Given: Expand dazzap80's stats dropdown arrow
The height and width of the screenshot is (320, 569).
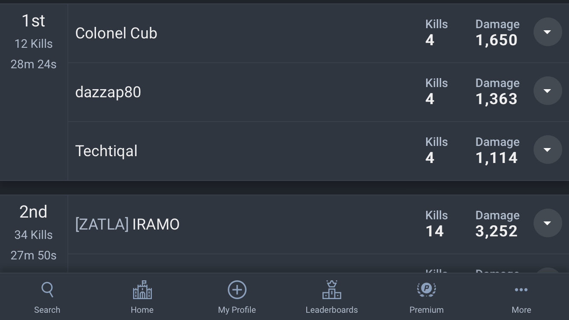Looking at the screenshot, I should pos(547,91).
